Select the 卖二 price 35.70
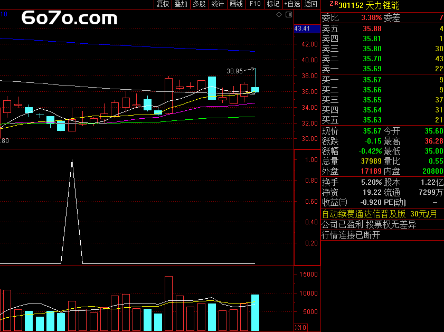Viewport: 444px width, 332px height. pyautogui.click(x=372, y=59)
